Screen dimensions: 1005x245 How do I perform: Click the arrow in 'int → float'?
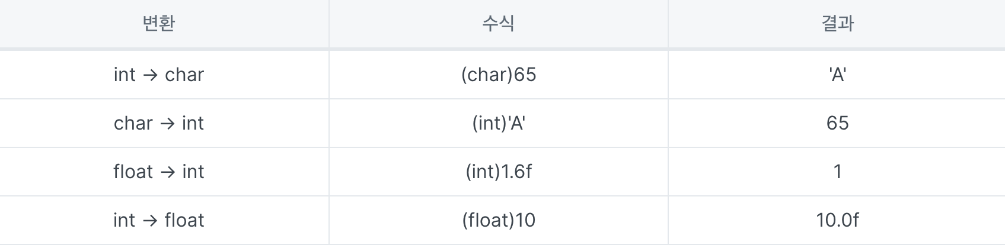click(x=150, y=221)
